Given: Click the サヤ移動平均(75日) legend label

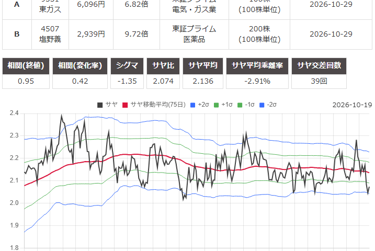Looking at the screenshot, I should click(158, 105).
